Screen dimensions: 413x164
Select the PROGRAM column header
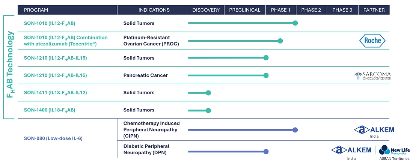[36, 10]
